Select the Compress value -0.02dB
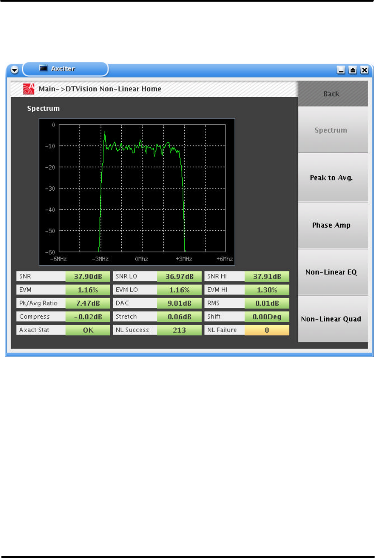Screen dimensions: 375x558 pos(88,317)
